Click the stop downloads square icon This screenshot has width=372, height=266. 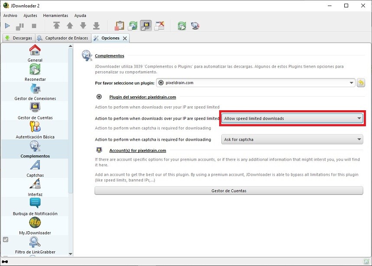pos(34,26)
